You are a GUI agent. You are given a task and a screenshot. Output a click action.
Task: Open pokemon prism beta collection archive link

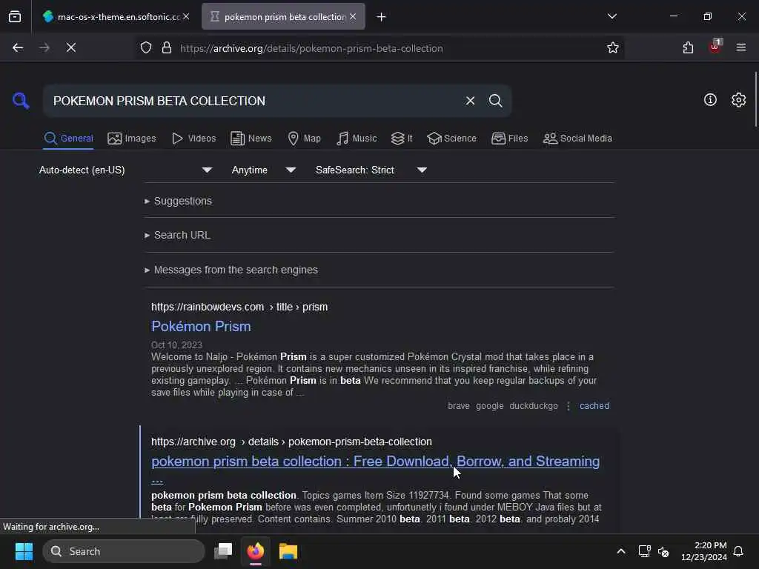pyautogui.click(x=375, y=462)
